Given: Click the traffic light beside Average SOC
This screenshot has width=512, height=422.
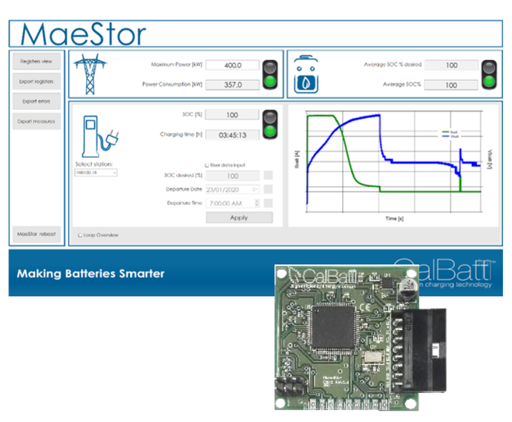Looking at the screenshot, I should [x=489, y=74].
